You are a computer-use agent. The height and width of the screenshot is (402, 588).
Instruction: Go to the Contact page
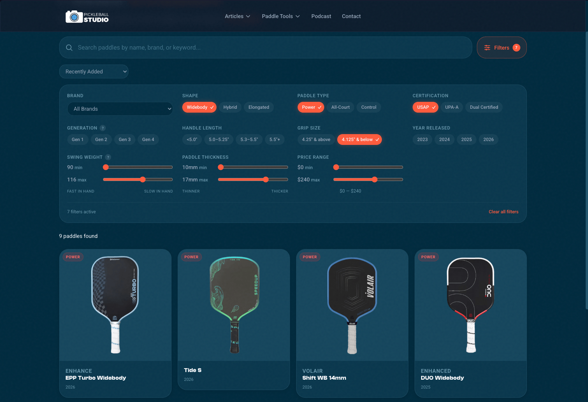click(x=351, y=16)
